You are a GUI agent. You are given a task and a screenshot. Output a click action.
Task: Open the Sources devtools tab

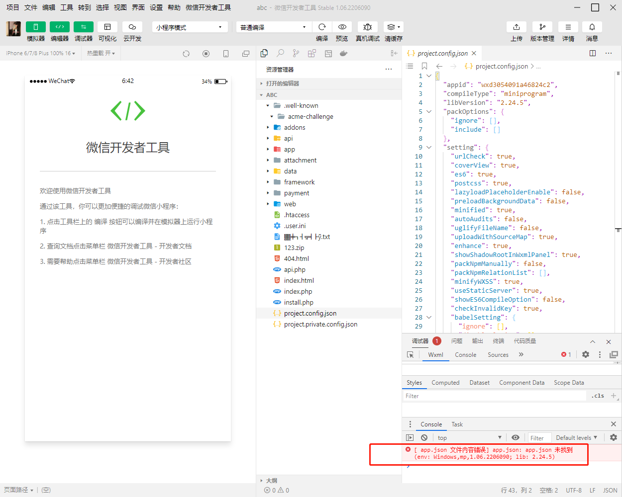[x=498, y=355]
